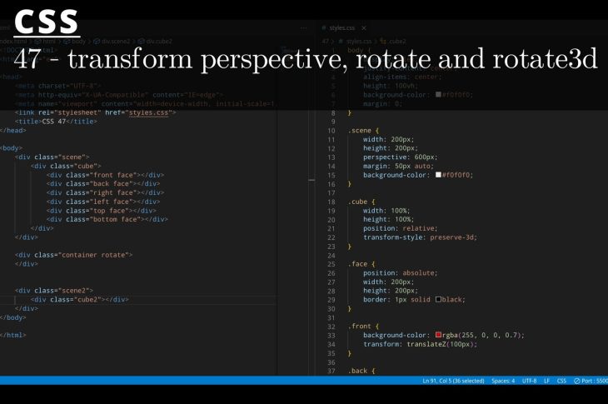Change indentation via Spaces: 4 status item
Viewport: 608px width, 404px height.
pos(503,381)
